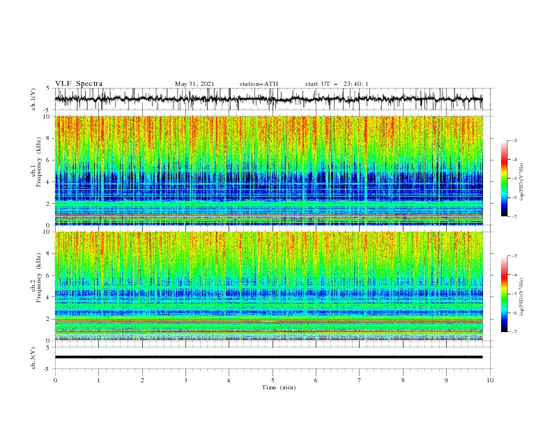
Task: Click ch.1 frequency tick label '8'
Action: (x=48, y=138)
